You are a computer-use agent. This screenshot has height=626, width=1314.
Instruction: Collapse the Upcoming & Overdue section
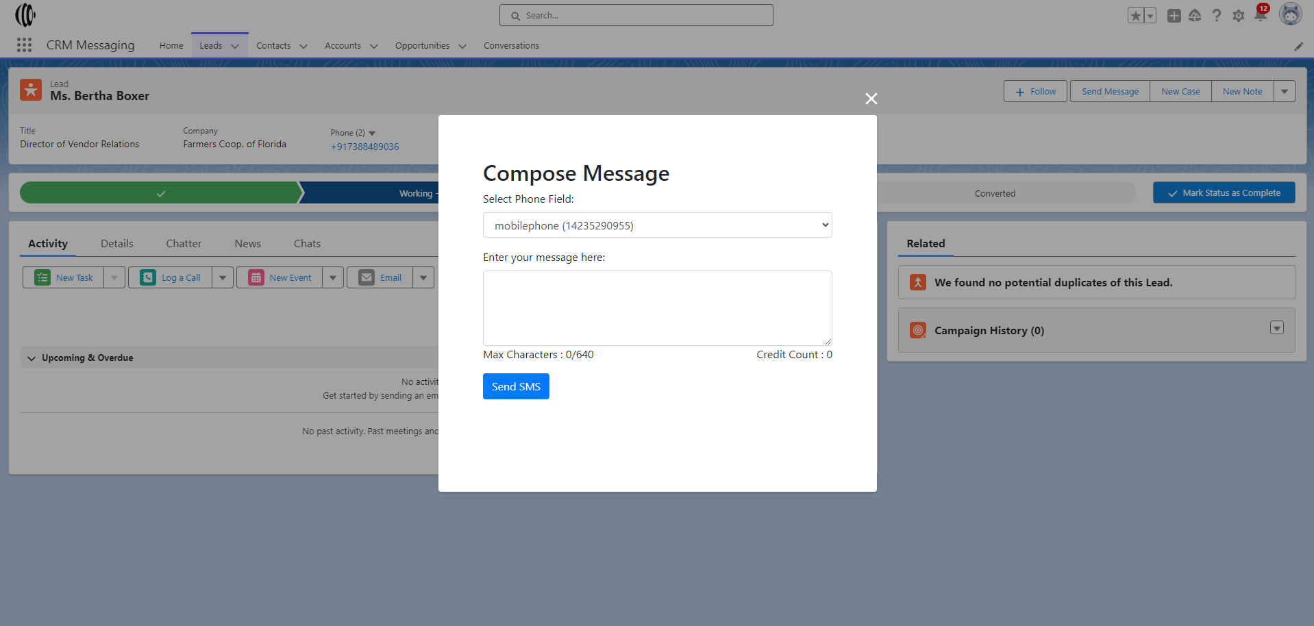coord(32,358)
